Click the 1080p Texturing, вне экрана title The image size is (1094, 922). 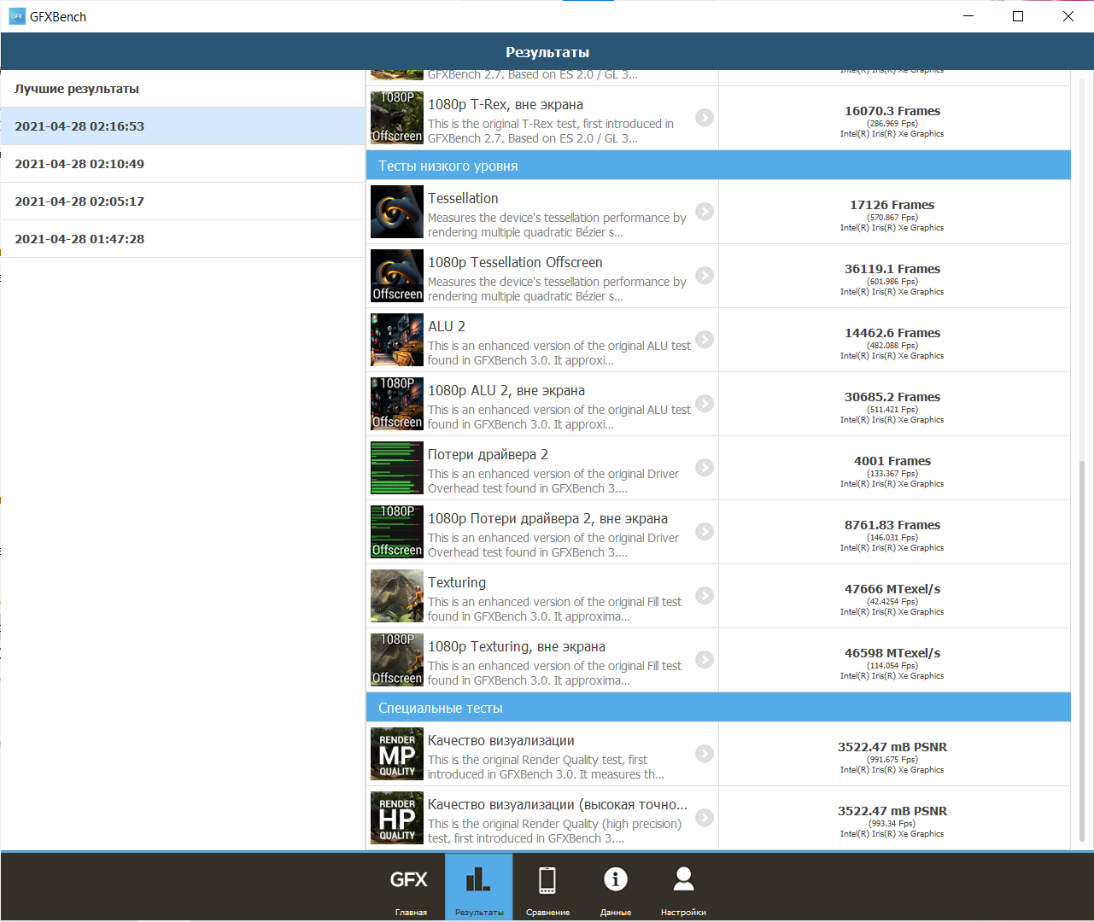click(517, 646)
